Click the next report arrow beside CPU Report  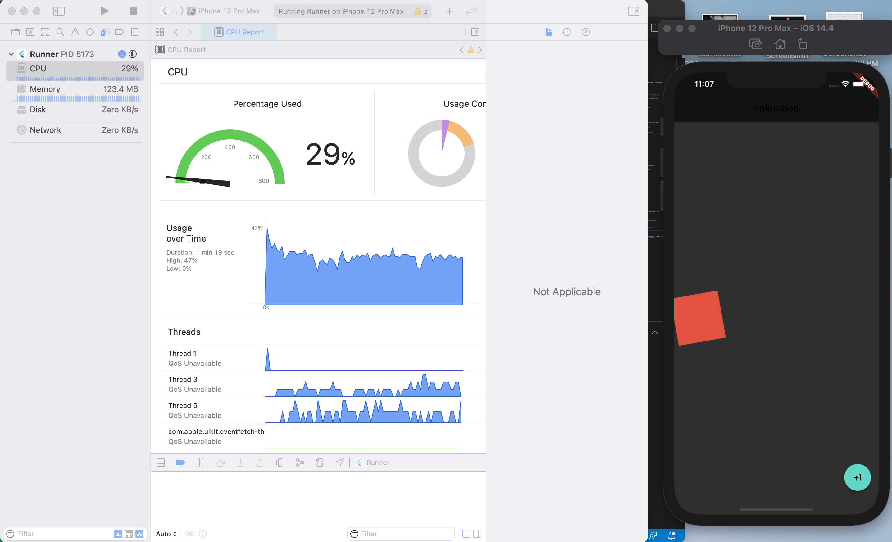(x=480, y=50)
